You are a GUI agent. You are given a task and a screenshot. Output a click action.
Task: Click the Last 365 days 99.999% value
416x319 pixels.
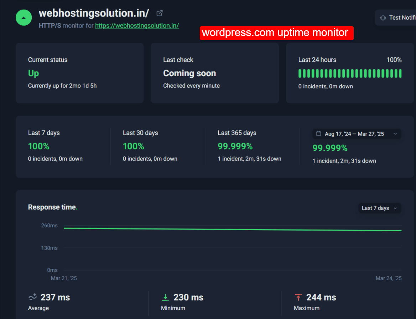(x=235, y=146)
